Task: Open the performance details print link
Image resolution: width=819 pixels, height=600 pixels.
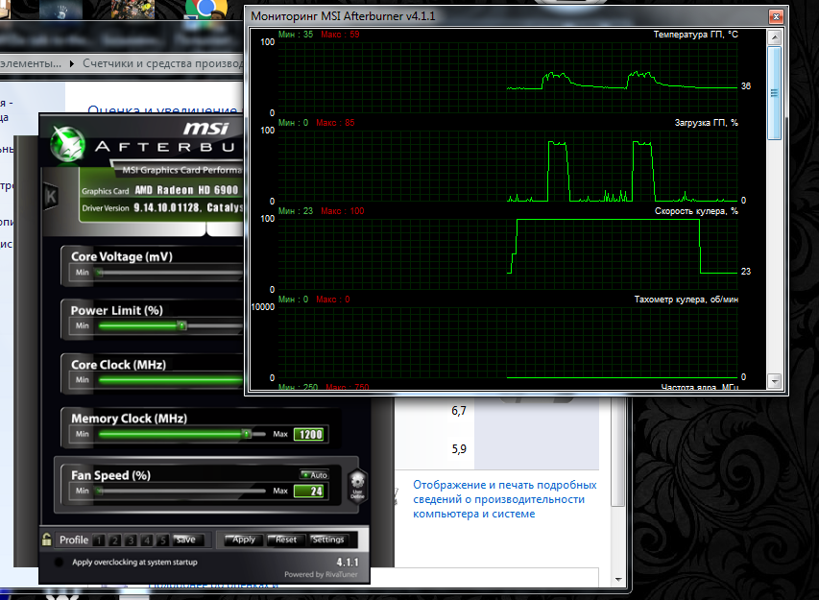Action: (505, 499)
